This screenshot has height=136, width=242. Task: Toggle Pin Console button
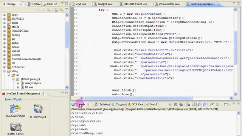(212, 104)
